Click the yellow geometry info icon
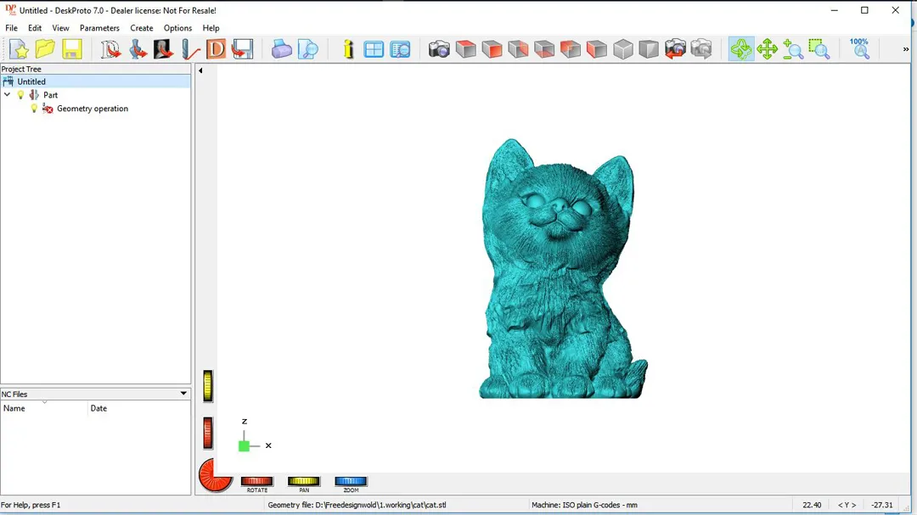The width and height of the screenshot is (917, 515). 349,49
